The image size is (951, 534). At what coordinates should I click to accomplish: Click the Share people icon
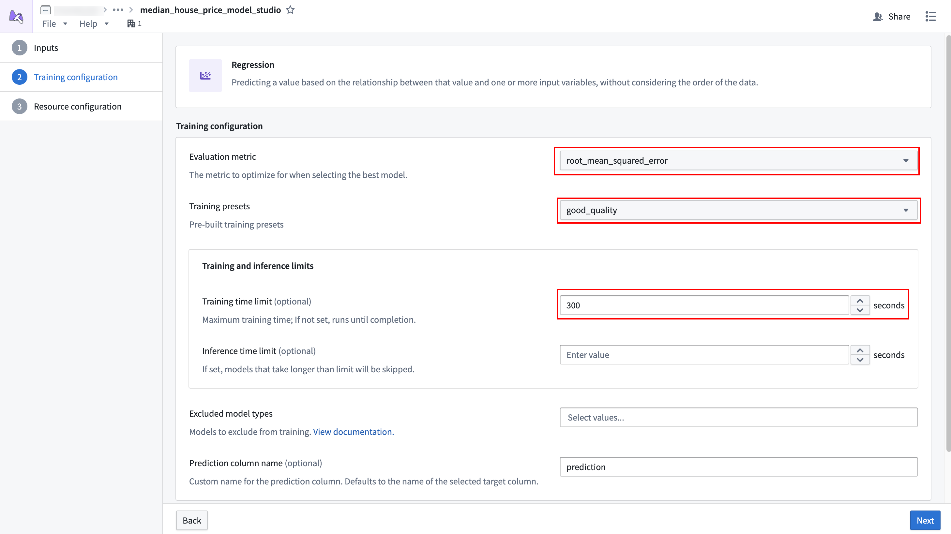pyautogui.click(x=878, y=17)
